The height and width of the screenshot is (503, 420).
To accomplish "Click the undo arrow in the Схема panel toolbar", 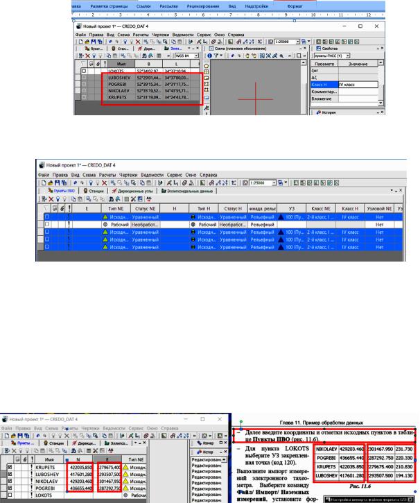I will [233, 56].
